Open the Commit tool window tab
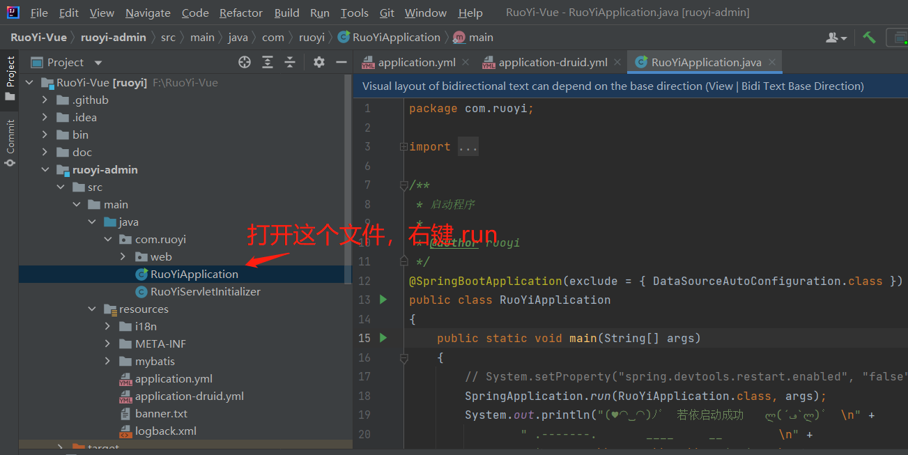This screenshot has width=908, height=455. [x=10, y=144]
